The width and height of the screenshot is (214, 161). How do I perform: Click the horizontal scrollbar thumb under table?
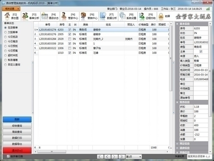click(52, 152)
